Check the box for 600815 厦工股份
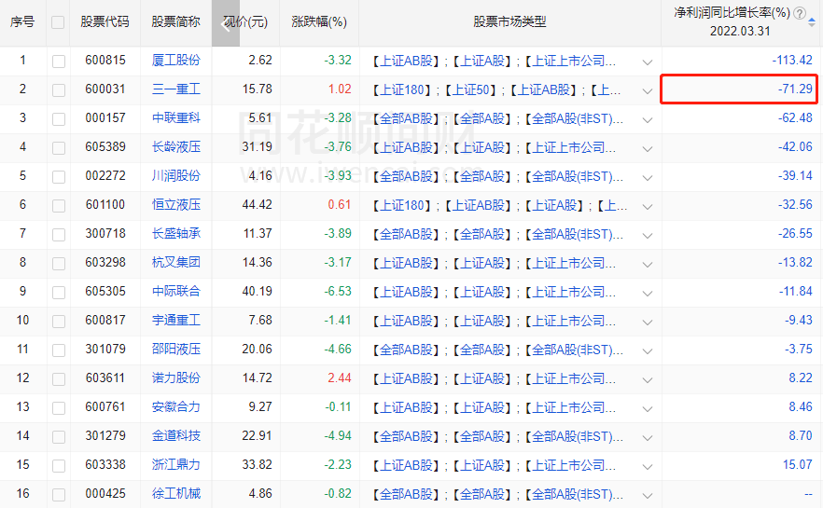The width and height of the screenshot is (823, 508). coord(59,62)
